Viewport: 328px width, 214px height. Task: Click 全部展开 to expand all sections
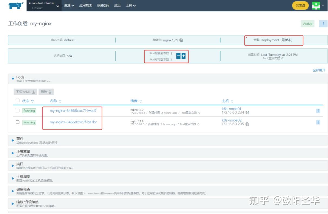coord(319,70)
